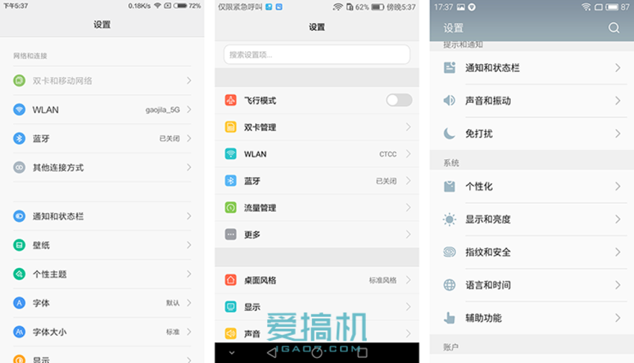Tap the 个性主题 theme icon
The image size is (634, 363).
[19, 274]
